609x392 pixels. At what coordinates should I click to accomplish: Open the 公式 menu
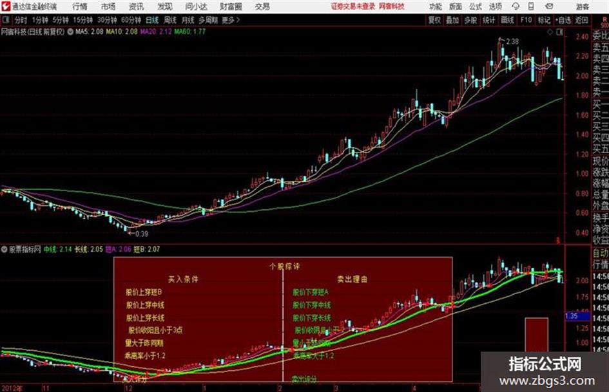pos(475,6)
